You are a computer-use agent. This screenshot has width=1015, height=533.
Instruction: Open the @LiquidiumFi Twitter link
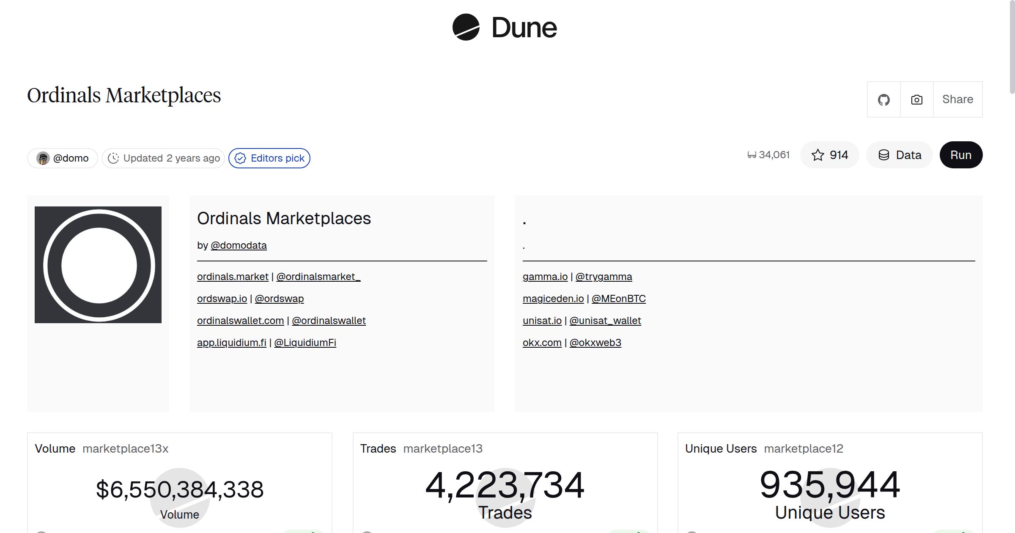[x=305, y=343]
